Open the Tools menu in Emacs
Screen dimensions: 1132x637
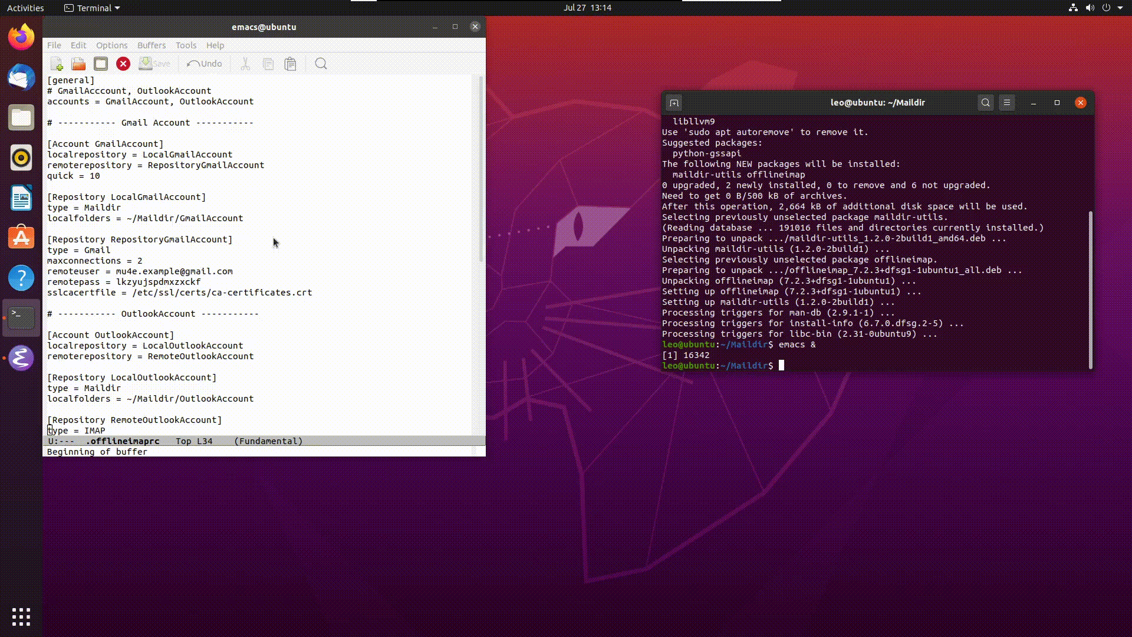[x=186, y=45]
